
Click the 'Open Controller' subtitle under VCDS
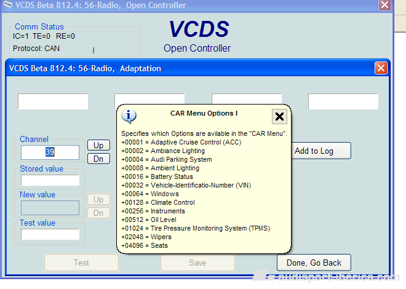pos(197,48)
